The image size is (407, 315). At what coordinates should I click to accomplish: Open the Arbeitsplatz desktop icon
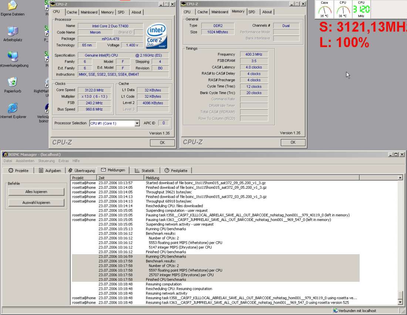click(13, 31)
